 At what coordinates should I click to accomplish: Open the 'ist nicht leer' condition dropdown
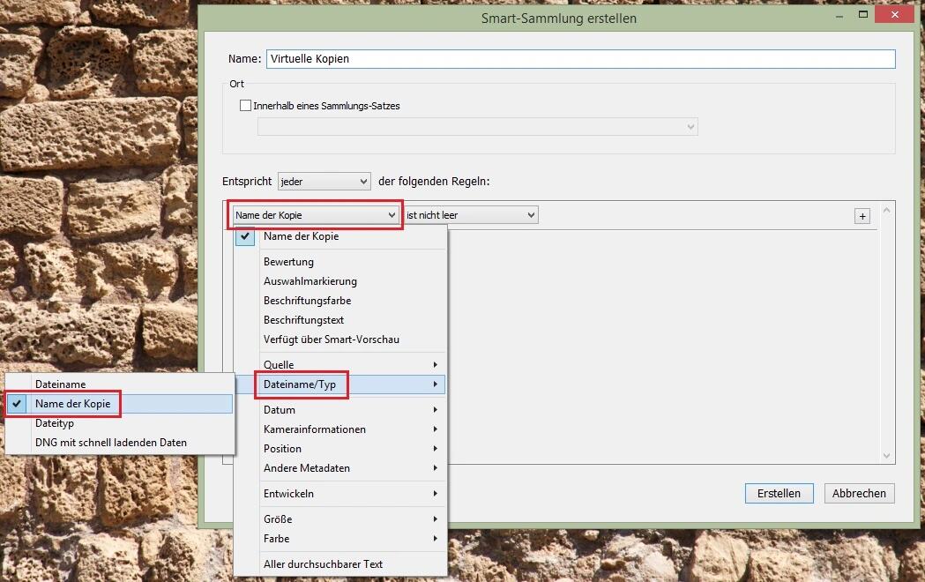(x=470, y=215)
